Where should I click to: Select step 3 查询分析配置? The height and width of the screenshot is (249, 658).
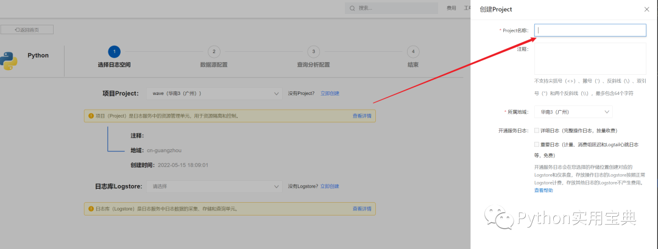click(x=313, y=52)
